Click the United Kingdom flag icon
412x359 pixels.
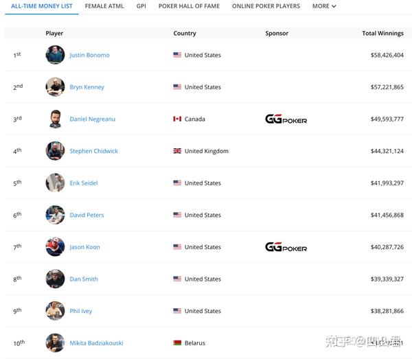click(x=177, y=151)
